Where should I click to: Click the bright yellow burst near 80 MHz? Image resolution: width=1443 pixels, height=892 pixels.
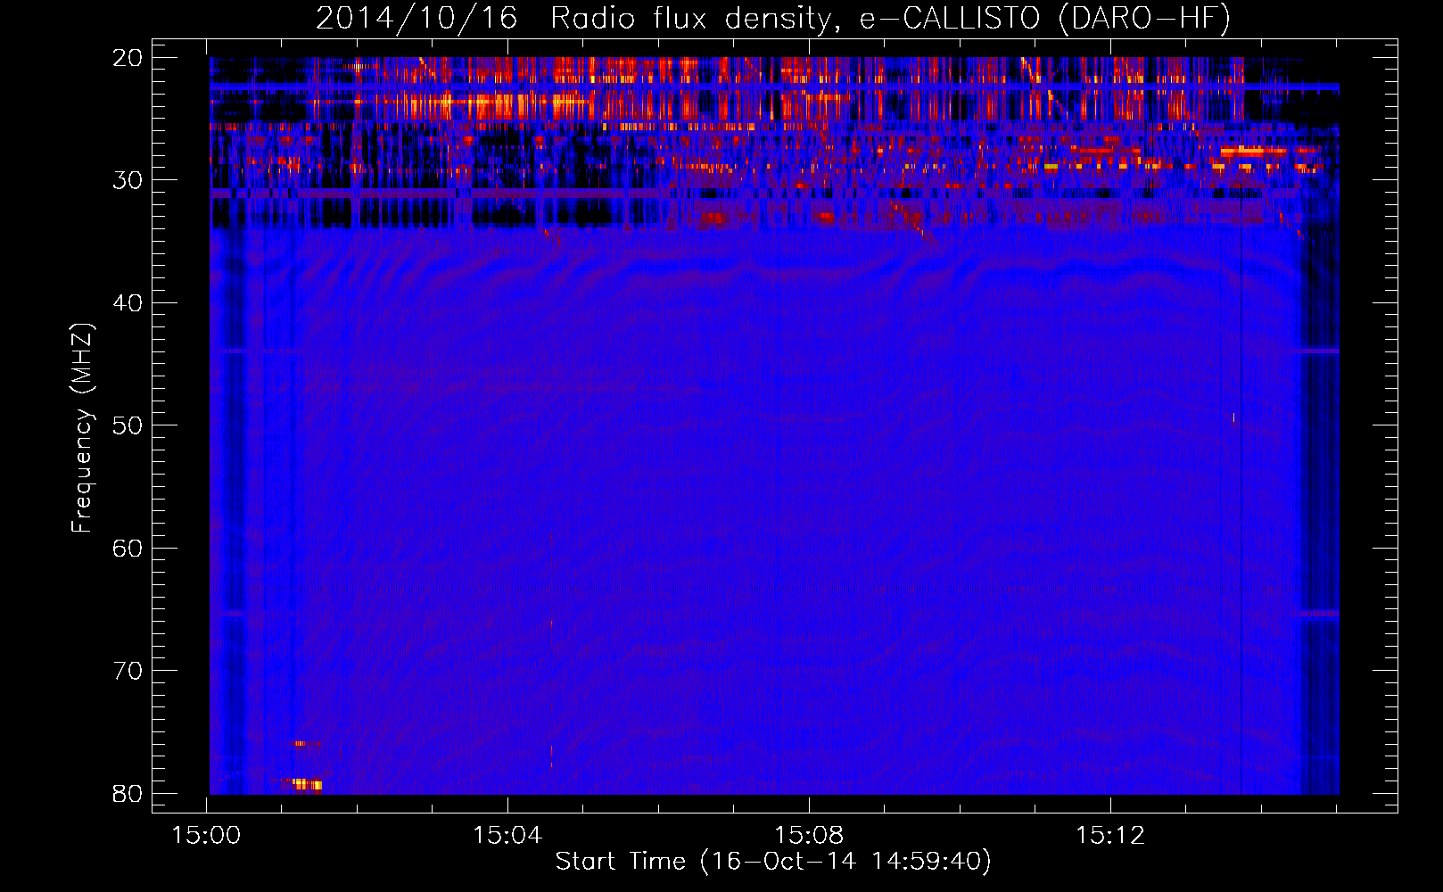point(307,785)
